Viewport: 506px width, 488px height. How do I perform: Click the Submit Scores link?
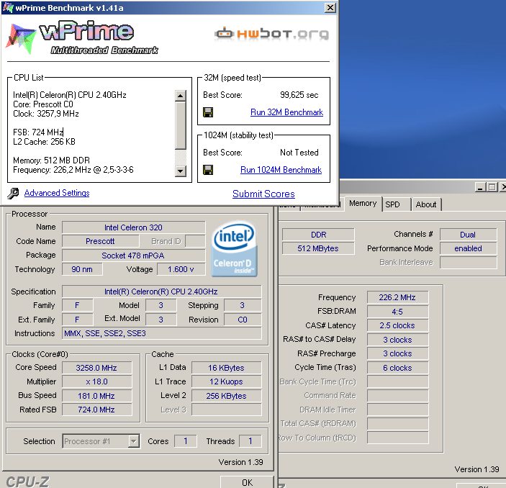[263, 194]
